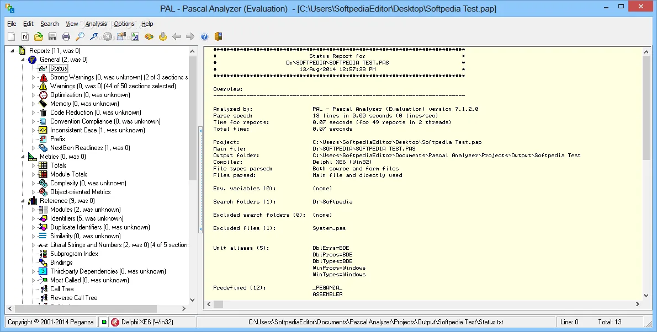Expand the Warnings tree node

tap(33, 86)
